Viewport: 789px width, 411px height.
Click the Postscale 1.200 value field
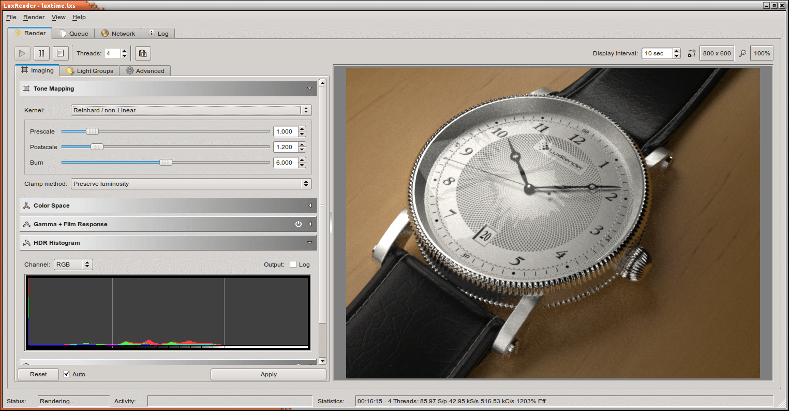(x=286, y=147)
